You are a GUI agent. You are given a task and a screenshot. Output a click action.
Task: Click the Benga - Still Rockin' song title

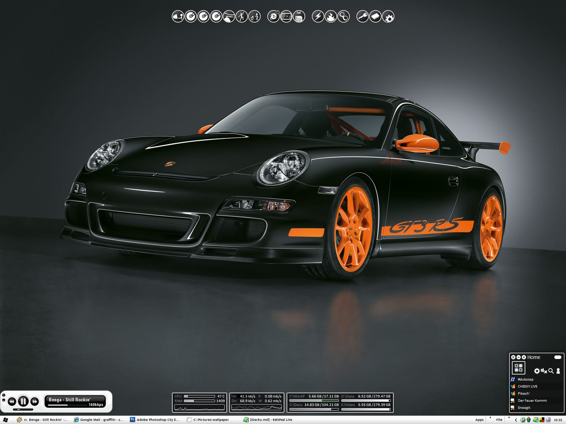(x=70, y=400)
